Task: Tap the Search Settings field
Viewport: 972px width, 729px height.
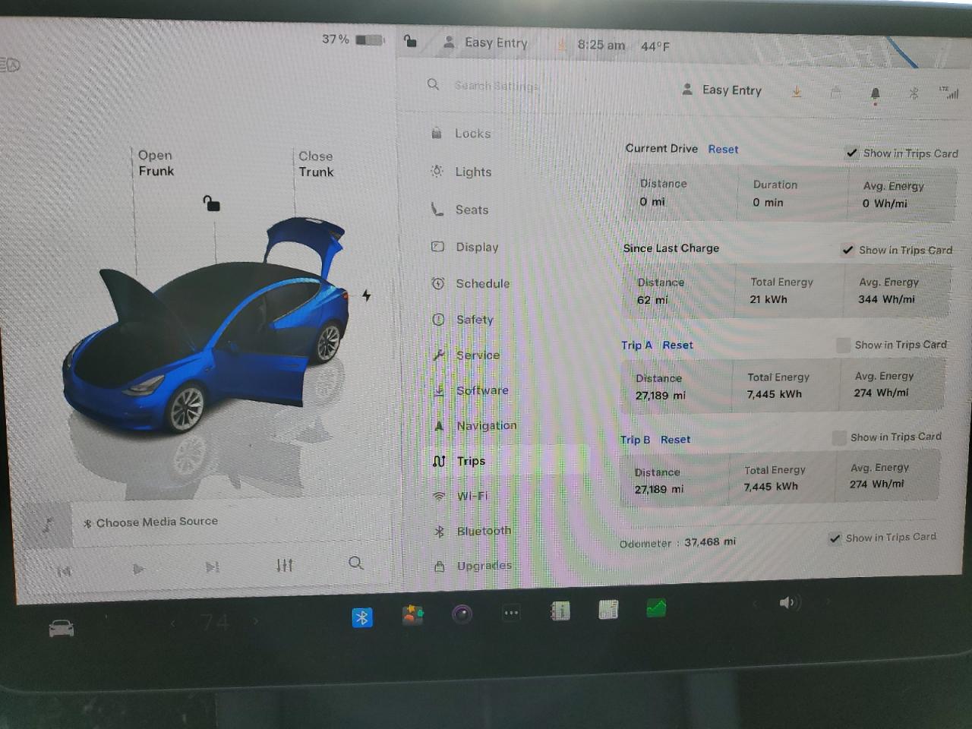Action: [x=497, y=86]
